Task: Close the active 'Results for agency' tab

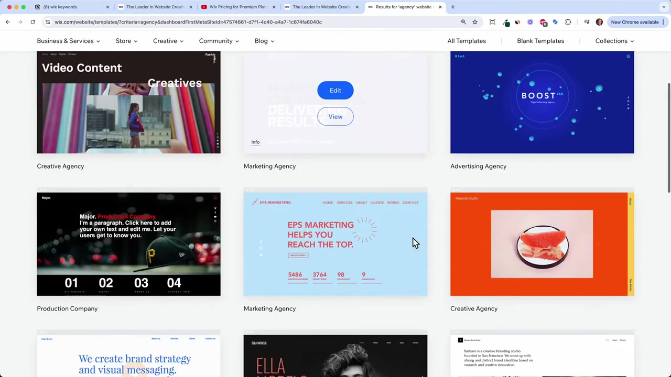Action: point(440,7)
